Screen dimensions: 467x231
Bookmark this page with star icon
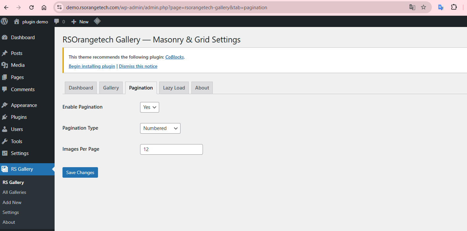[x=424, y=7]
